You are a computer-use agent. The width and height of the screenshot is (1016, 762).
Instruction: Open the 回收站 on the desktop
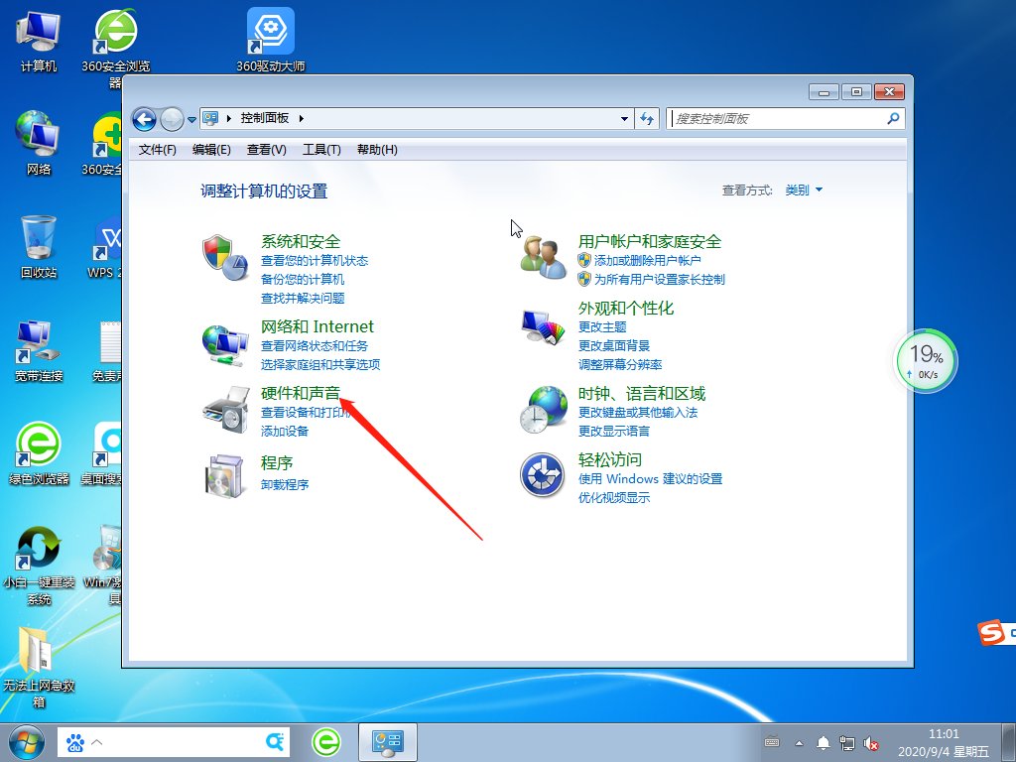pos(38,235)
